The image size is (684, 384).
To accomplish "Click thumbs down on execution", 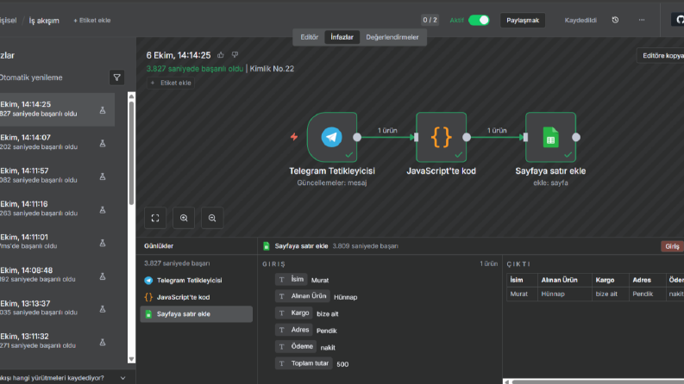I will coord(235,55).
